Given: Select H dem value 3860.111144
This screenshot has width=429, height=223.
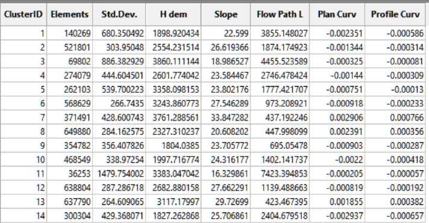Looking at the screenshot, I should pos(174,61).
